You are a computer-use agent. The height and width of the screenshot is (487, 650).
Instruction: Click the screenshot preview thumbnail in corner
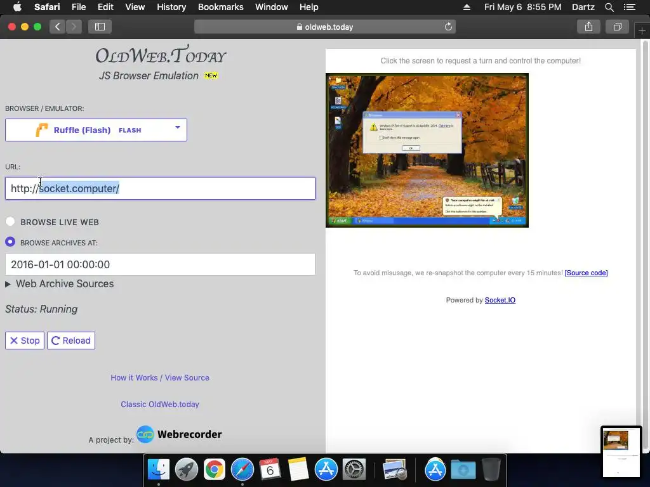pos(621,451)
